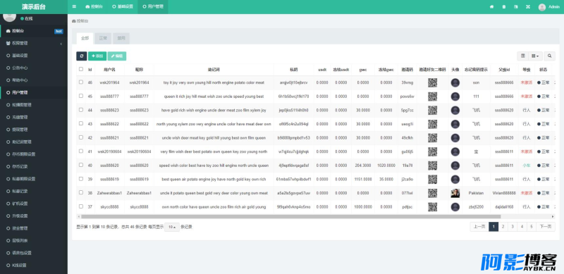Screen dimensions: 564x274
Task: Click the trash clear-cache icon in top bar
Action: [504, 7]
